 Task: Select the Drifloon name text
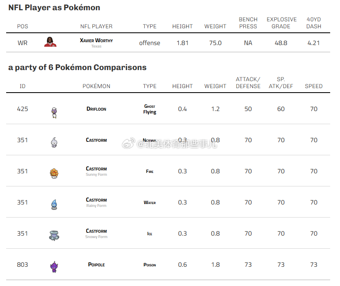point(96,109)
